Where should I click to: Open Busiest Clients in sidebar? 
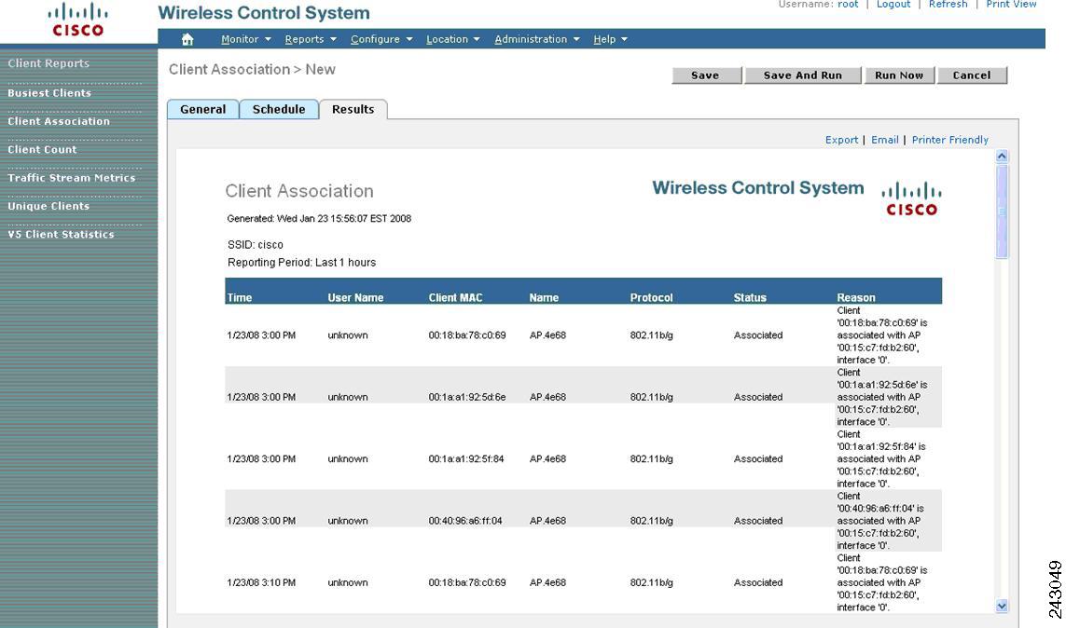pyautogui.click(x=49, y=93)
